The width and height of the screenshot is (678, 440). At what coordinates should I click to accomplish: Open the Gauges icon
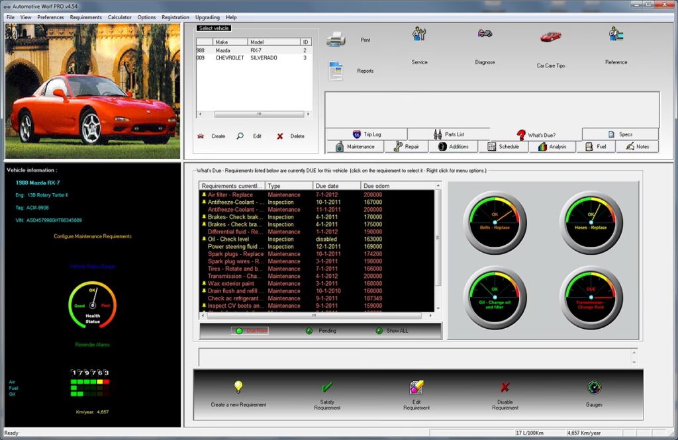tap(594, 387)
